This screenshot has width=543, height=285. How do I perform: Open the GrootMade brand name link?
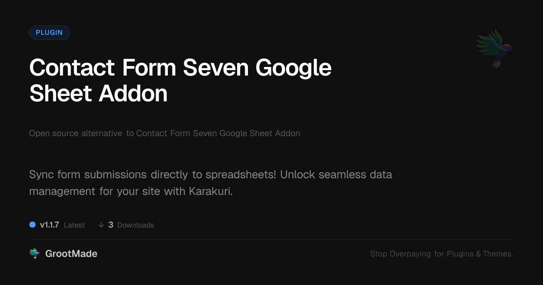[71, 254]
